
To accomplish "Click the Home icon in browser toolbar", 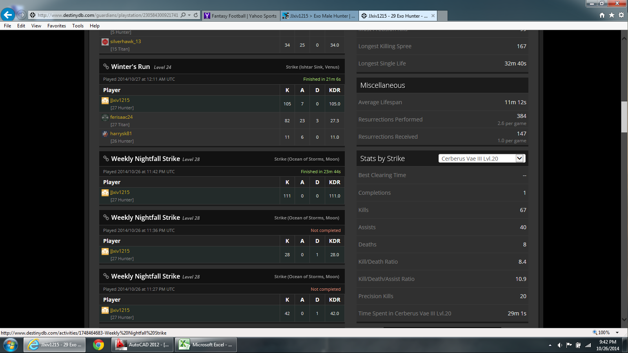I will [x=602, y=15].
